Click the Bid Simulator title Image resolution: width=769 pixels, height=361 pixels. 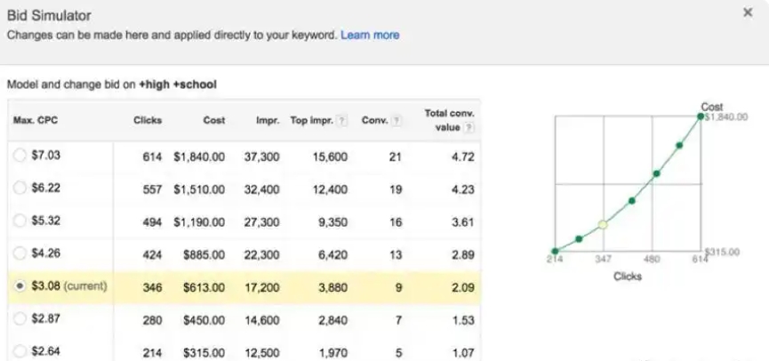coord(49,15)
